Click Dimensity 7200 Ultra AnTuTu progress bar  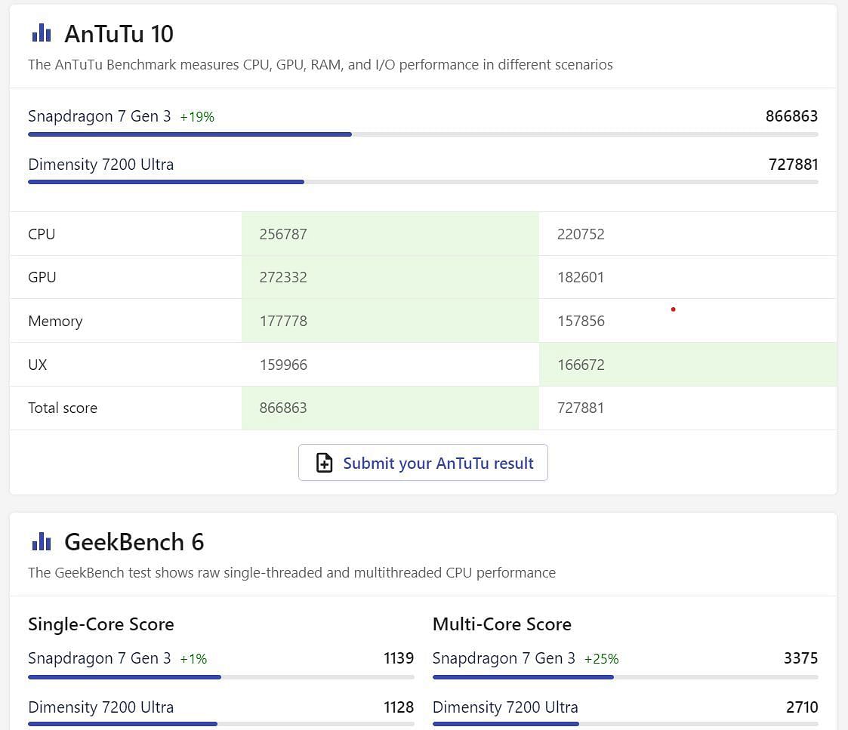click(x=166, y=182)
